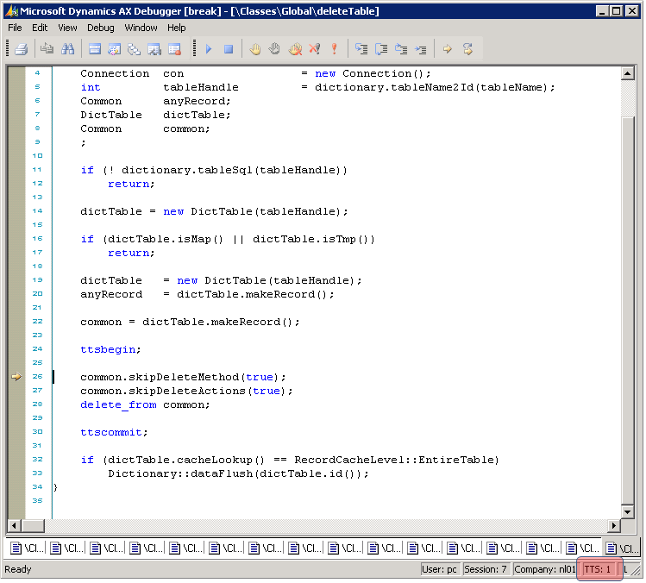Click the 'Ready' status text
The height and width of the screenshot is (583, 646).
[18, 569]
